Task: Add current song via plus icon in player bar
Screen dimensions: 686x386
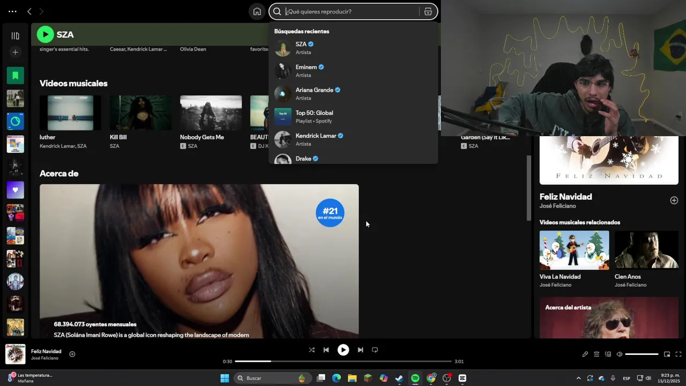Action: tap(72, 354)
